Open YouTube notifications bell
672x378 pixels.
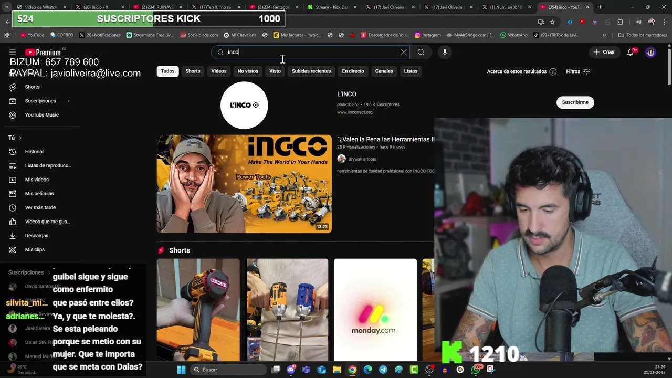[631, 52]
